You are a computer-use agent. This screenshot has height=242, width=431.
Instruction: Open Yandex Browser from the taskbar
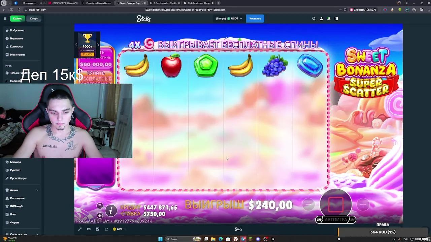[x=235, y=239]
